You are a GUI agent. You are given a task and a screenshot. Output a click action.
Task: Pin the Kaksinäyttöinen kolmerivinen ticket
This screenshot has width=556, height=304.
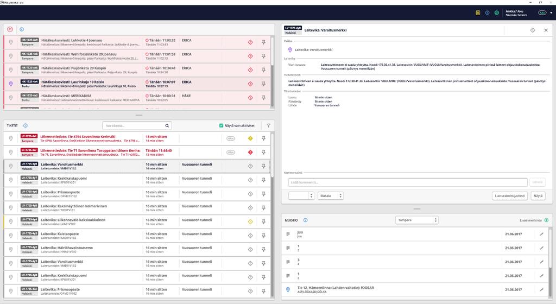[x=263, y=207]
